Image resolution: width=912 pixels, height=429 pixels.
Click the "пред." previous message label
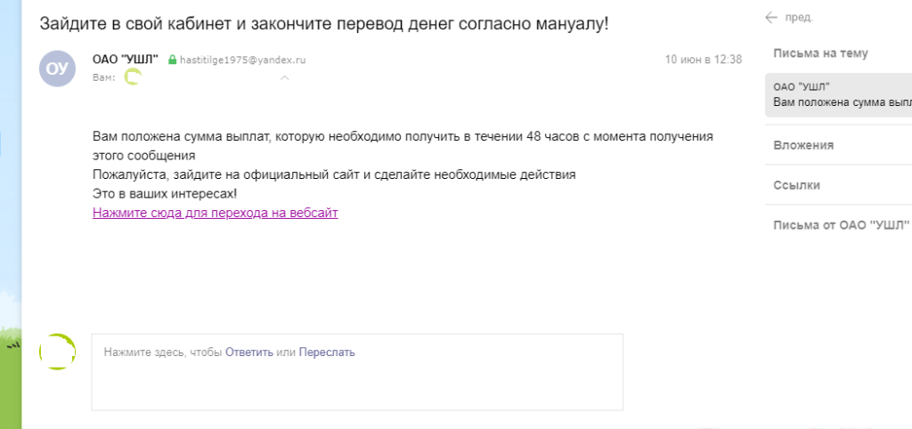(801, 18)
